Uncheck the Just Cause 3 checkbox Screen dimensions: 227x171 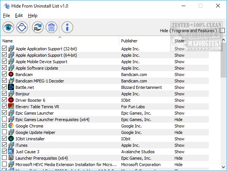point(4,151)
